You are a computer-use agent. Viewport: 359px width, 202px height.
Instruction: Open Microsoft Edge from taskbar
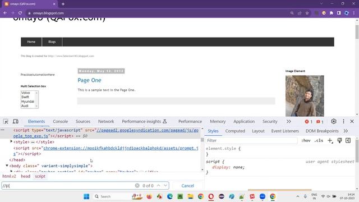pyautogui.click(x=170, y=196)
